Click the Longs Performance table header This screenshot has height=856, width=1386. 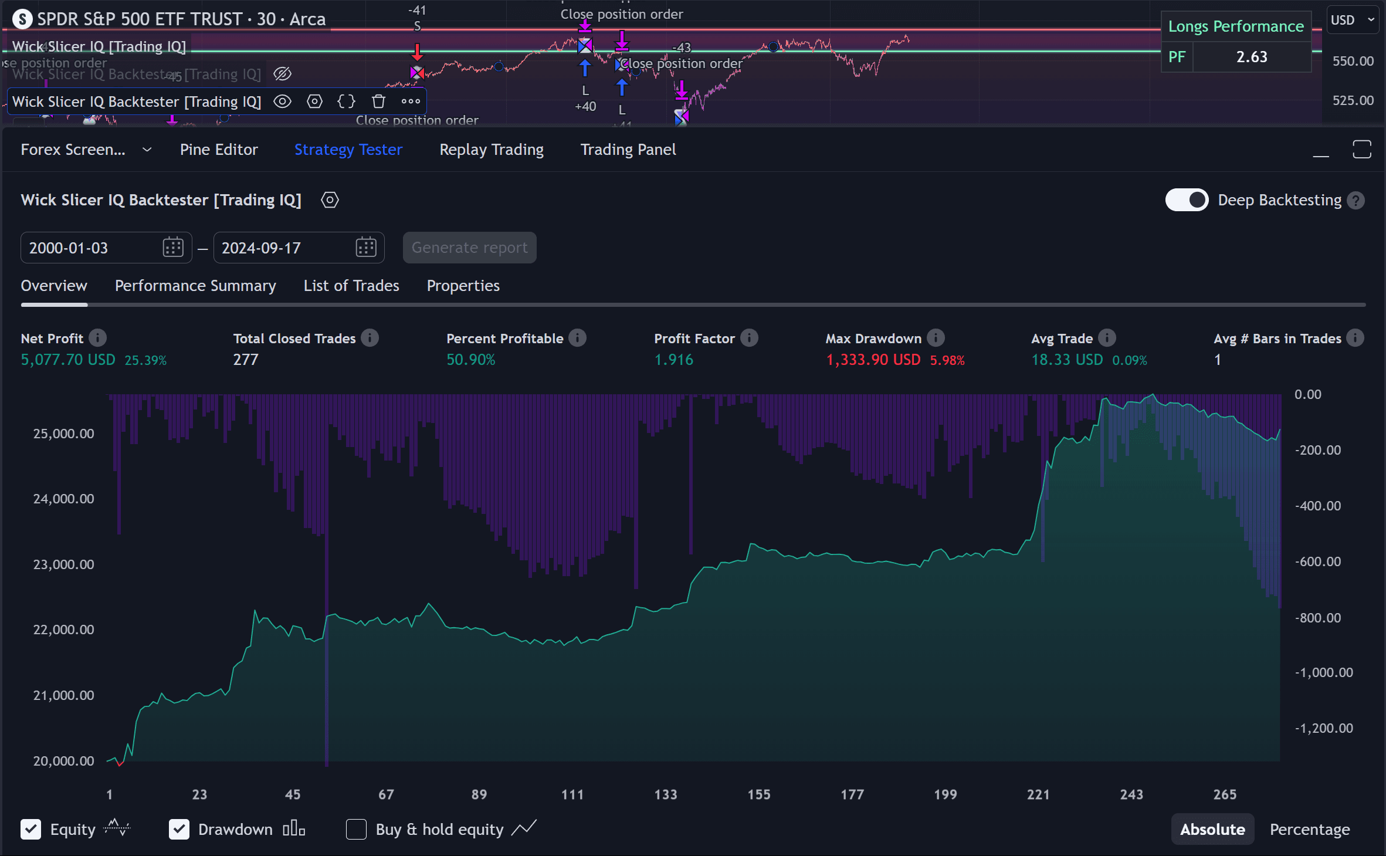coord(1236,26)
